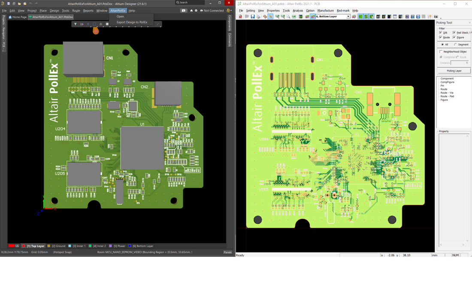Click the Picking Layer button
This screenshot has height=301, width=472.
[x=454, y=71]
